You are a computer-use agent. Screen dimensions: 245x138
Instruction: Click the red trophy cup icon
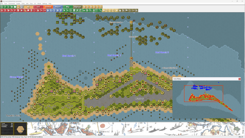tap(31, 11)
